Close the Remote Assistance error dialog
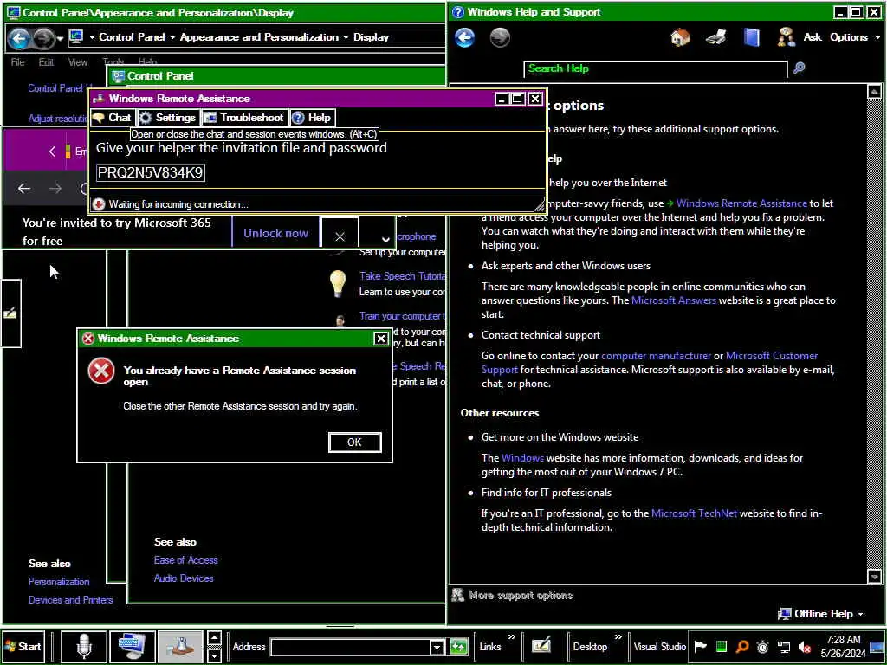887x665 pixels. (381, 339)
